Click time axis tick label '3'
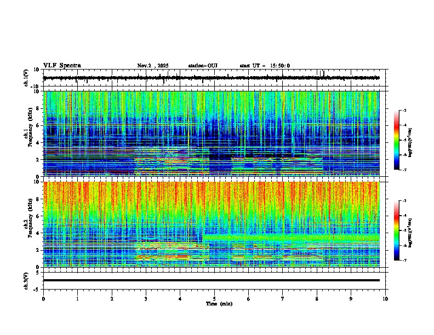The width and height of the screenshot is (434, 335). 146,299
